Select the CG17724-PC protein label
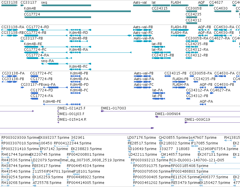 (41, 73)
